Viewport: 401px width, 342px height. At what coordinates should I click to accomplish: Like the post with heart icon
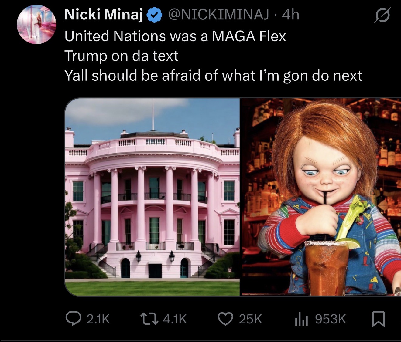pyautogui.click(x=225, y=319)
